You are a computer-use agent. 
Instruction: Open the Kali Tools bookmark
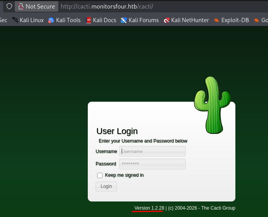(64, 20)
